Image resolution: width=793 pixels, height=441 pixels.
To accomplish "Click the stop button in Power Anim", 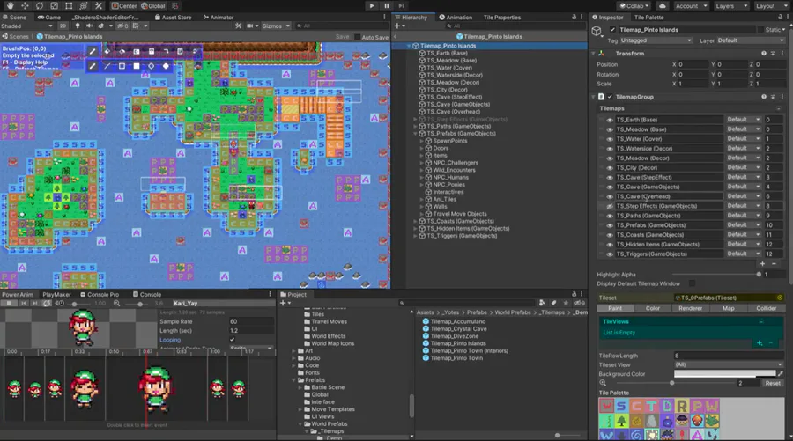I will coord(9,303).
